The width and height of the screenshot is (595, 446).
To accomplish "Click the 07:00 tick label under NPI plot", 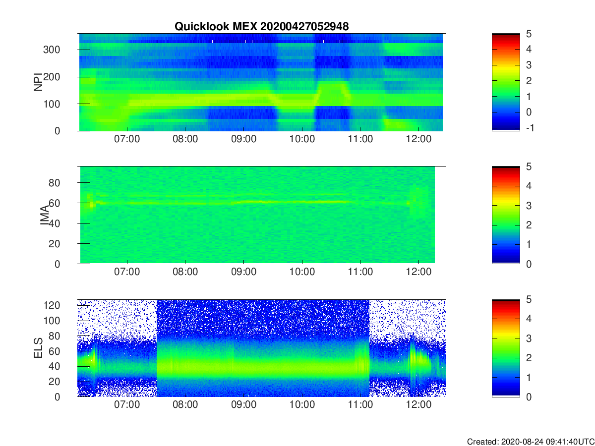I will (x=127, y=139).
